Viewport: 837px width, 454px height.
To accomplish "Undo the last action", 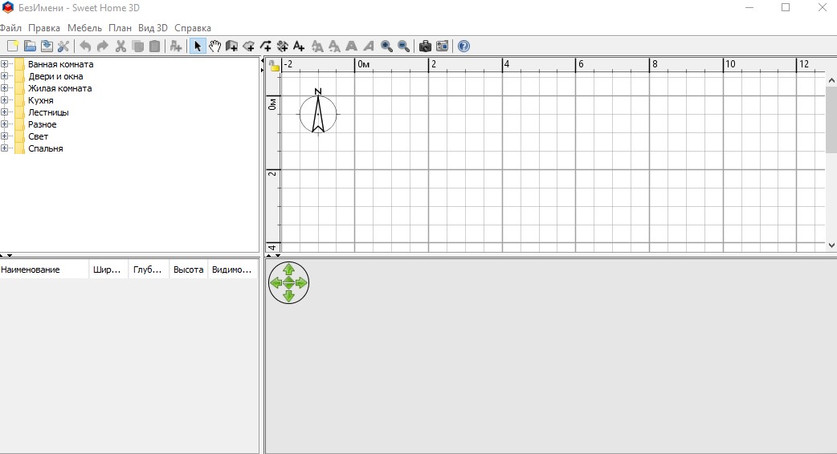I will (x=85, y=47).
